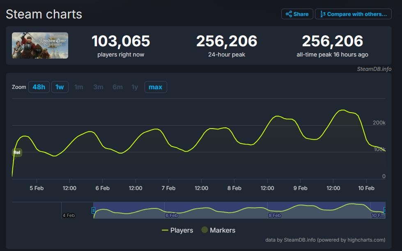This screenshot has width=402, height=251.
Task: Click the Kingdom Come Deliverance II thumbnail
Action: click(40, 45)
